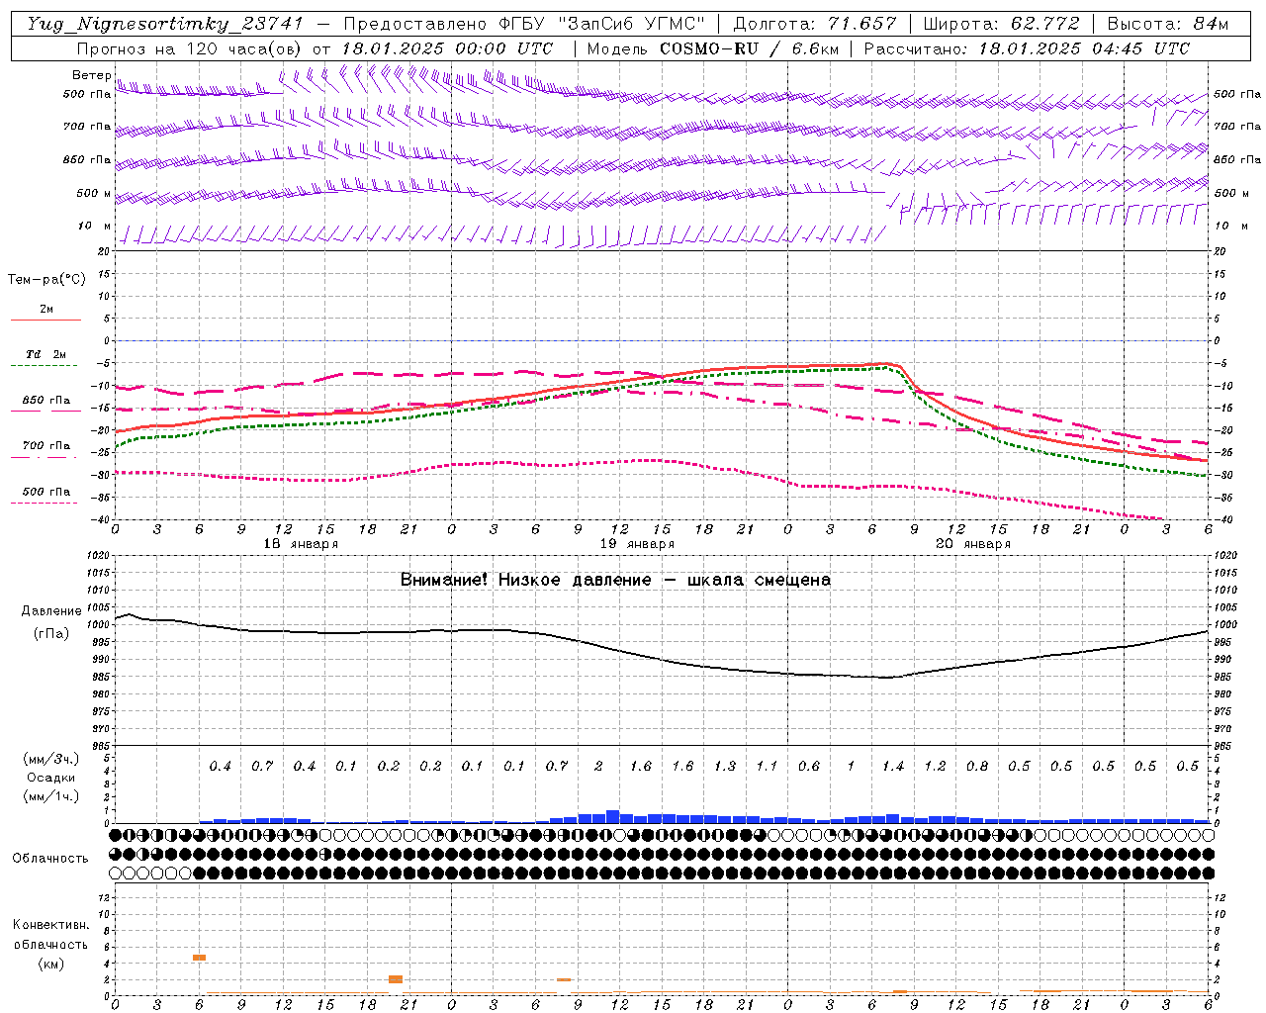
Task: Click the Широта: 62.772 value
Action: (1001, 24)
